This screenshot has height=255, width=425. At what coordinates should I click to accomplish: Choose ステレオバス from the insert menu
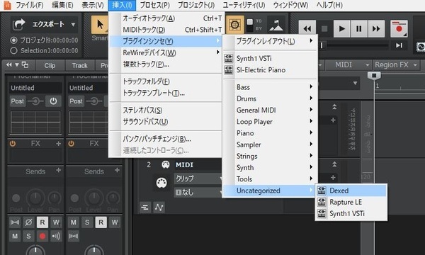[166, 110]
